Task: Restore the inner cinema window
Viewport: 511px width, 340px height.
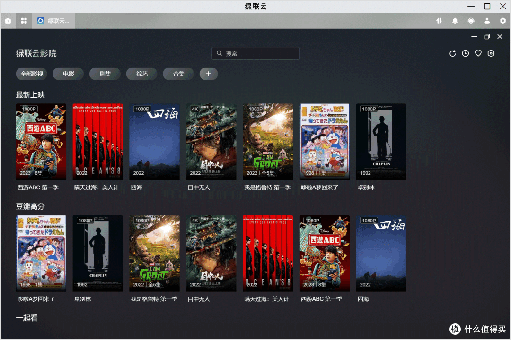Action: (487, 37)
